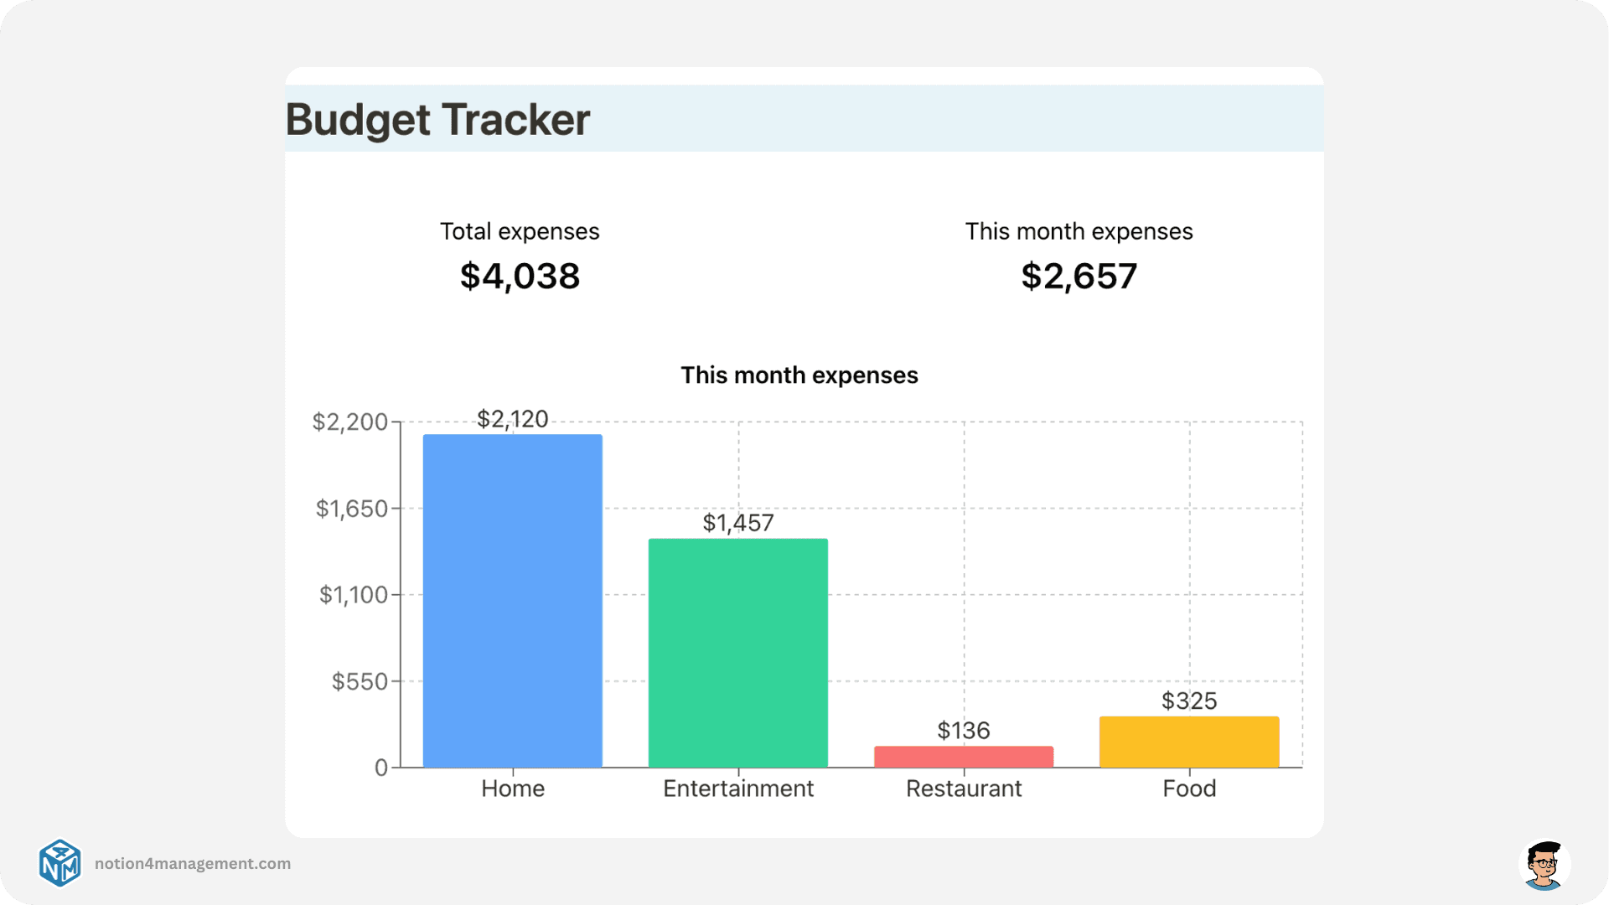This screenshot has width=1609, height=905.
Task: Select the Budget Tracker header tab
Action: pos(438,119)
